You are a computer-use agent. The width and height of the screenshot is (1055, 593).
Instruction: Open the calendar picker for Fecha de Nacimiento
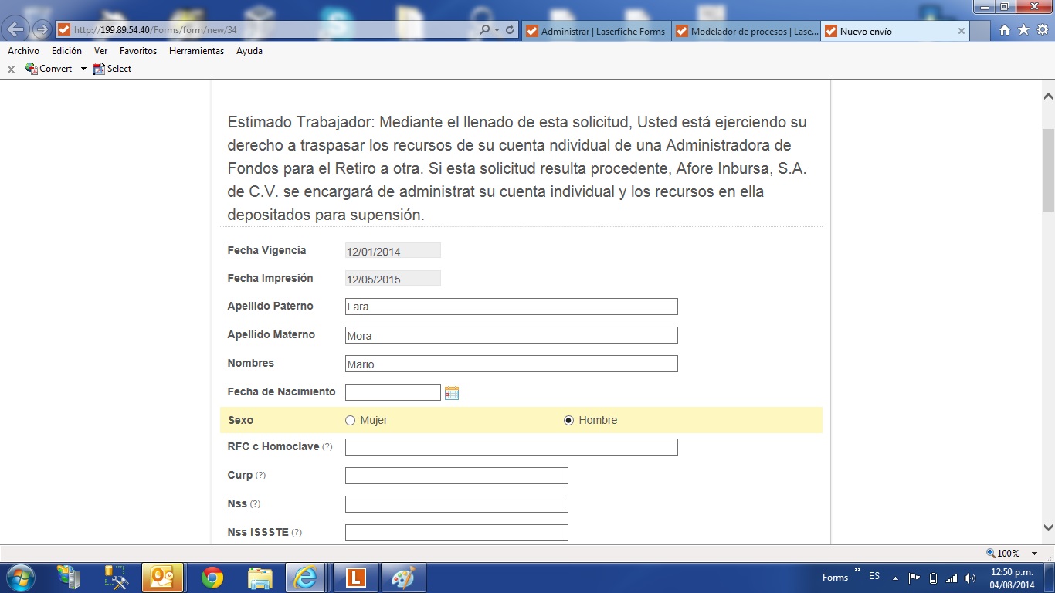coord(452,393)
